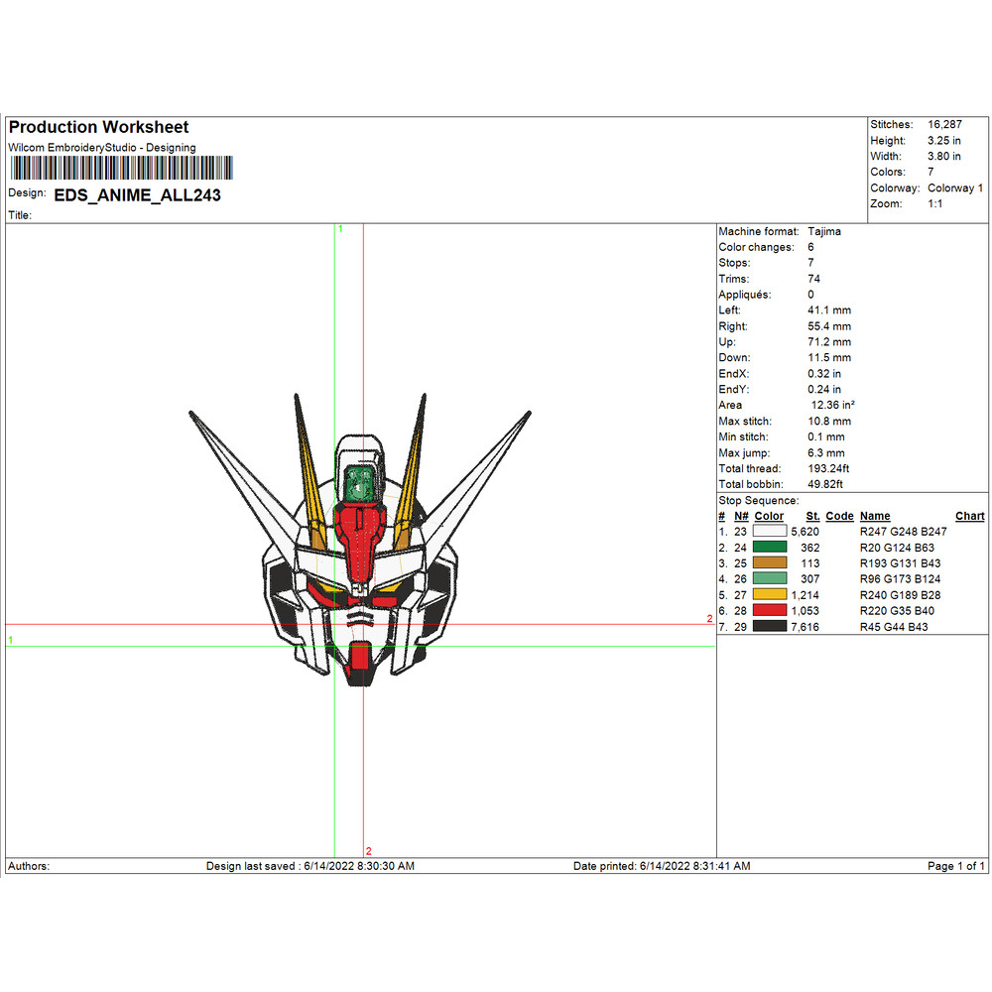Click the crosshair marker labeled 1
Viewport: 992px width, 992px height.
click(340, 229)
